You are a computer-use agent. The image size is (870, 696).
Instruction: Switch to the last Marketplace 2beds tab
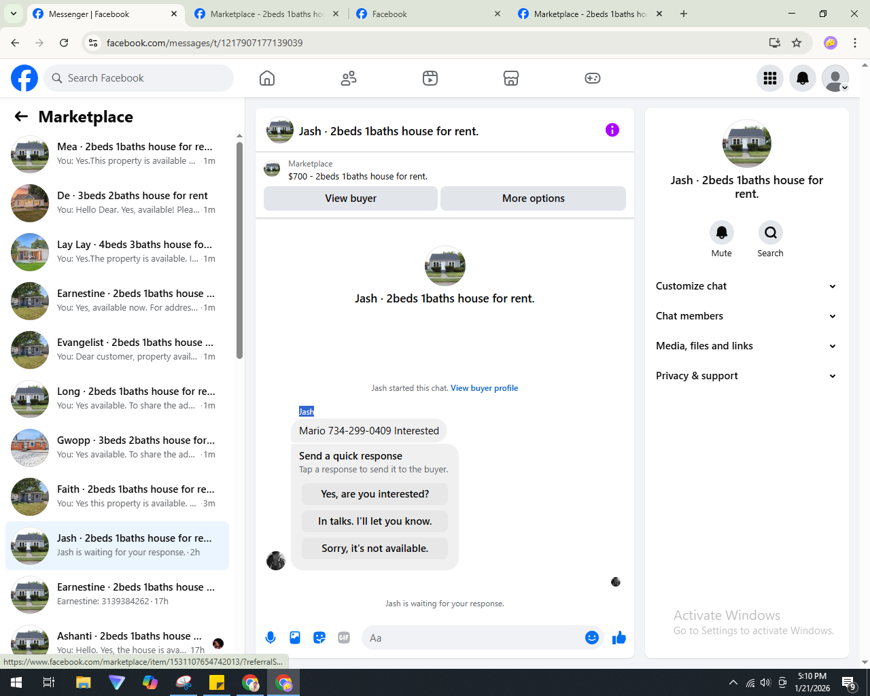[590, 14]
